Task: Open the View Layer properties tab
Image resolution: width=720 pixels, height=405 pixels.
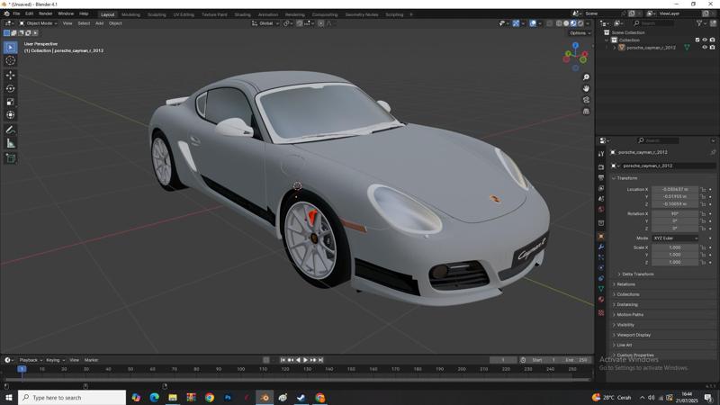Action: click(601, 188)
